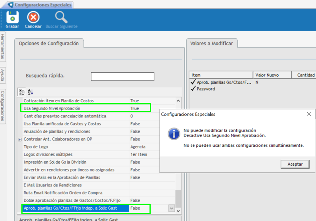Click the Item column header
This screenshot has height=221, width=316.
[x=221, y=75]
